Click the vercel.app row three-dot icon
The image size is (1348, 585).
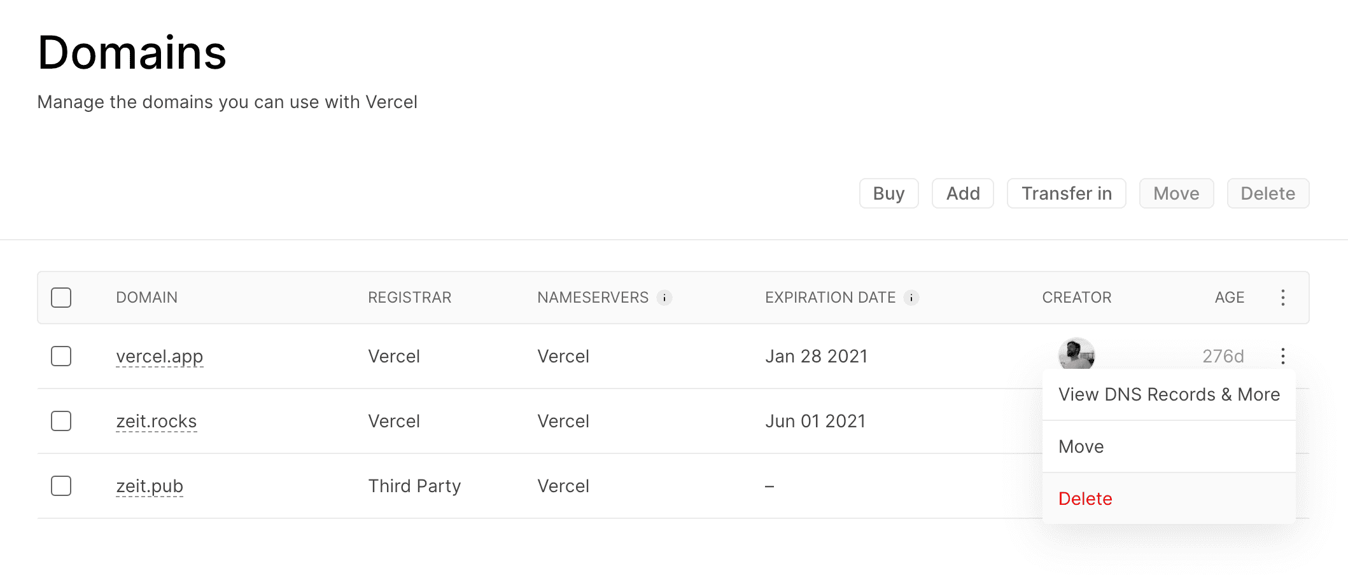(1282, 356)
